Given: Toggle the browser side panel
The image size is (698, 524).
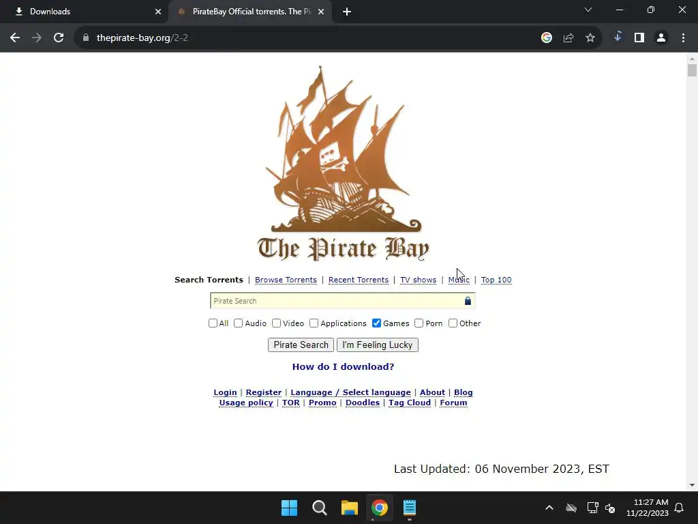Looking at the screenshot, I should (639, 38).
